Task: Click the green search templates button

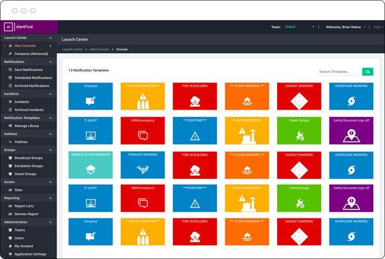Action: coord(367,72)
